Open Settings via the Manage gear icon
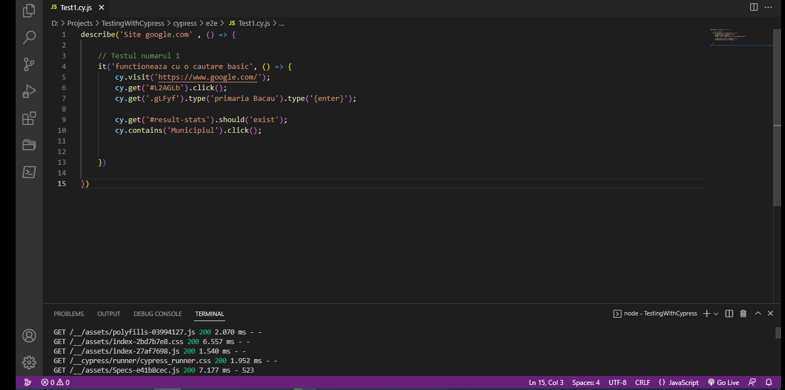The image size is (785, 390). point(29,363)
